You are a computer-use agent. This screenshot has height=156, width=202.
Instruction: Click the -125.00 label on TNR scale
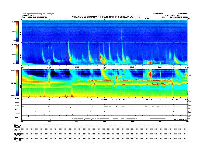tap(13, 71)
